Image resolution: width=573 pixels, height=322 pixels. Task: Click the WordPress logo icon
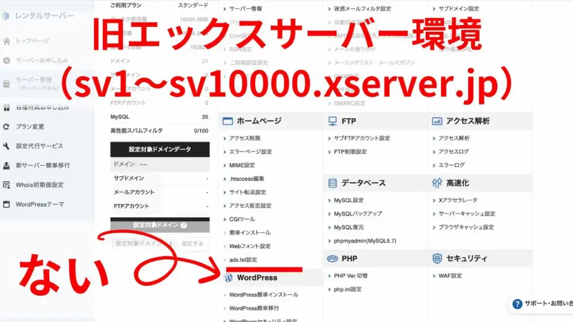pyautogui.click(x=228, y=278)
